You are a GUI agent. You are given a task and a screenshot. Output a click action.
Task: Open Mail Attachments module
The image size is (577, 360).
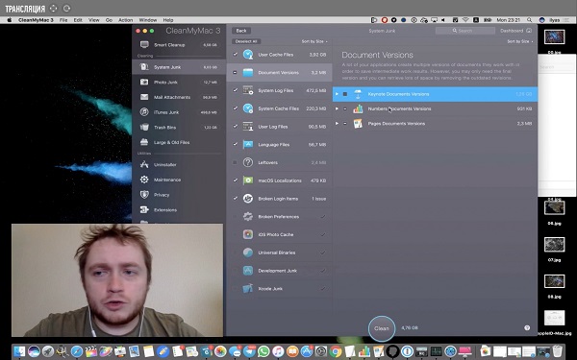[x=179, y=97]
